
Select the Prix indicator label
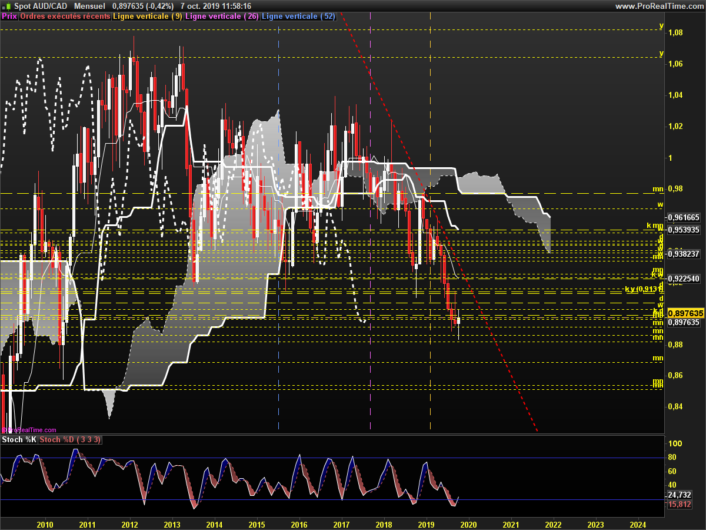pos(9,16)
